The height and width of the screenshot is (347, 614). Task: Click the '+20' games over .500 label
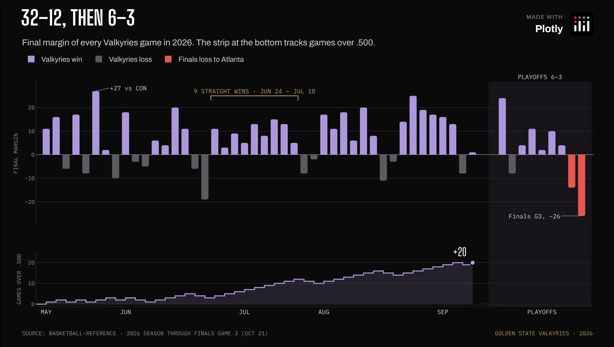460,252
